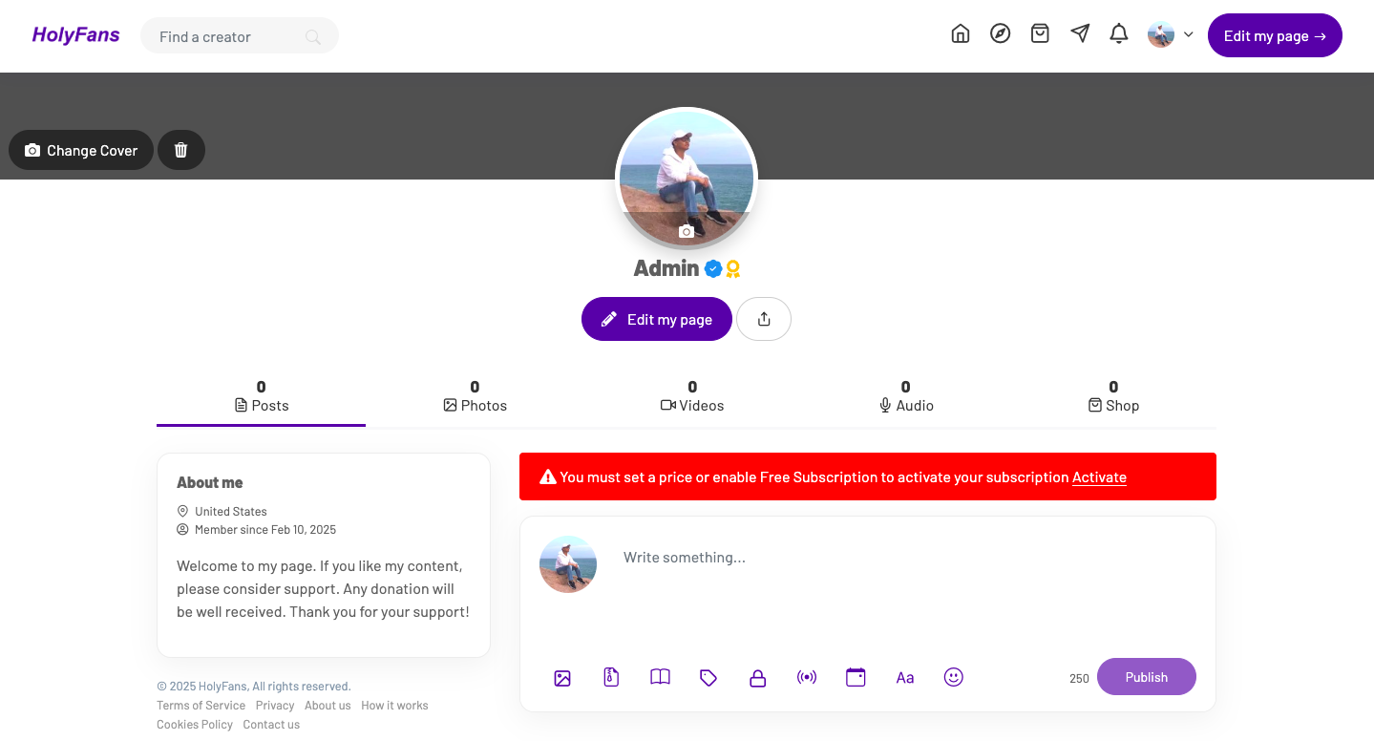This screenshot has width=1374, height=741.
Task: Attach a zip file to the post
Action: 611,677
